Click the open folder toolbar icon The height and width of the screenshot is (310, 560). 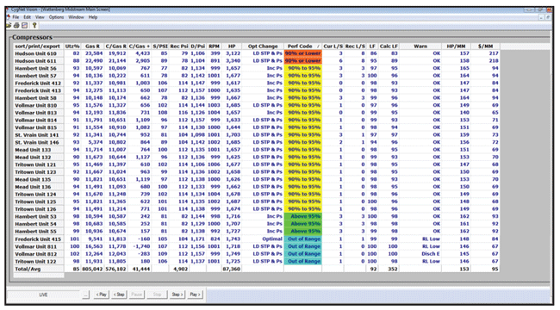point(9,25)
